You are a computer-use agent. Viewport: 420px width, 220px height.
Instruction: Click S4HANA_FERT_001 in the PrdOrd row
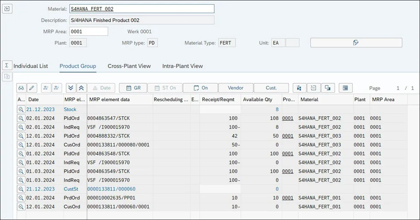pyautogui.click(x=320, y=198)
